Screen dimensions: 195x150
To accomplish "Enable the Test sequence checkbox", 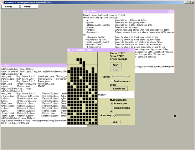I will [x=112, y=81].
